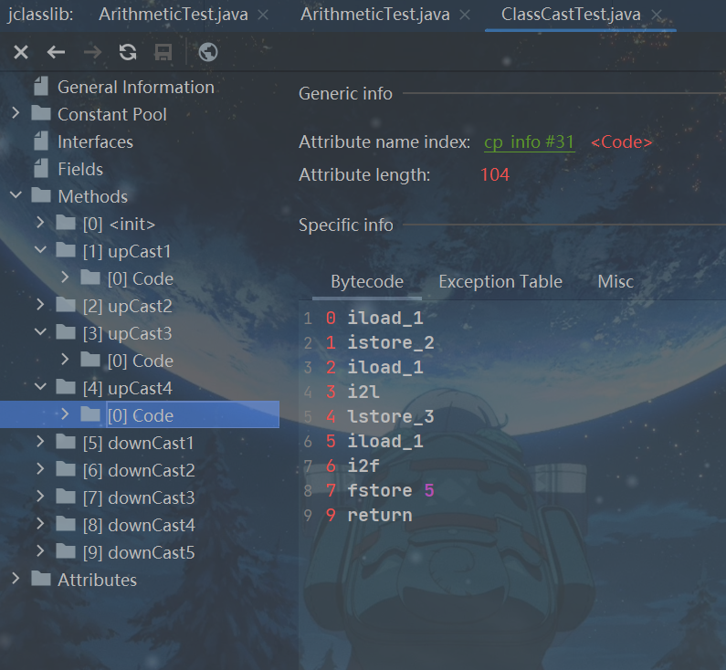The image size is (726, 670).
Task: Click the reload refresh icon
Action: click(128, 53)
